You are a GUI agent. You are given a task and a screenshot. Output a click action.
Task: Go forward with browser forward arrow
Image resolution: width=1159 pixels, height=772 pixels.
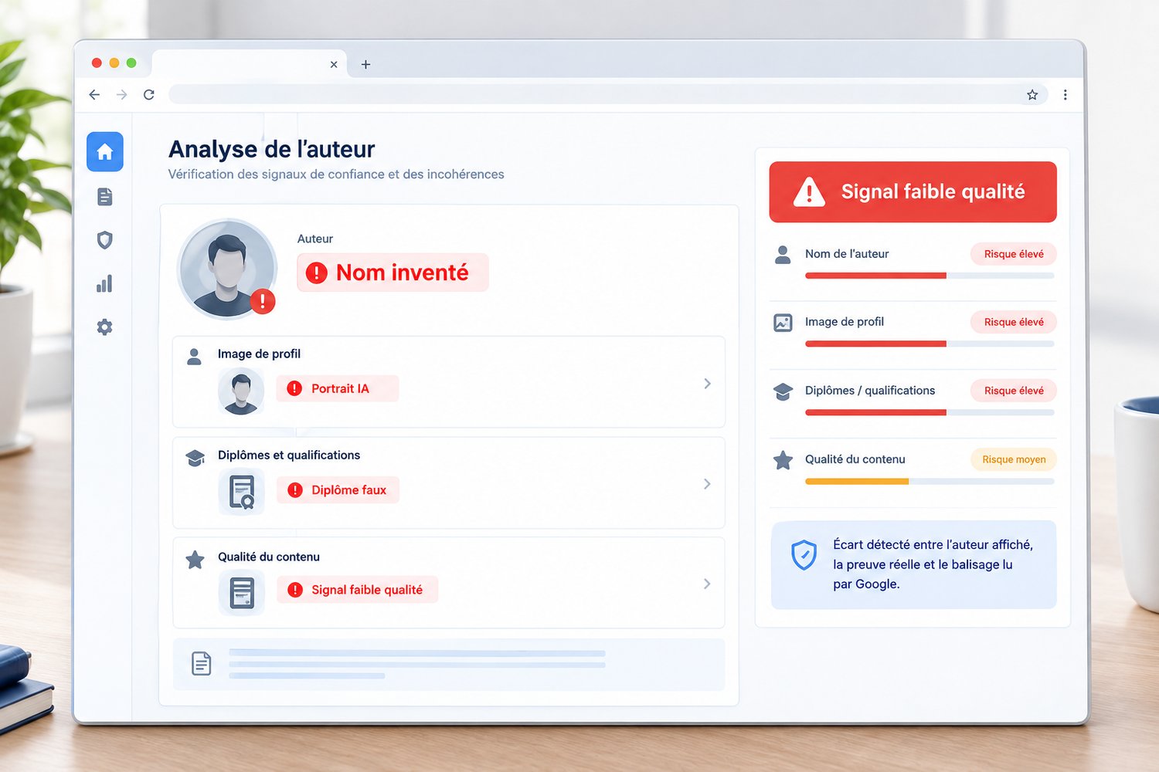point(121,95)
